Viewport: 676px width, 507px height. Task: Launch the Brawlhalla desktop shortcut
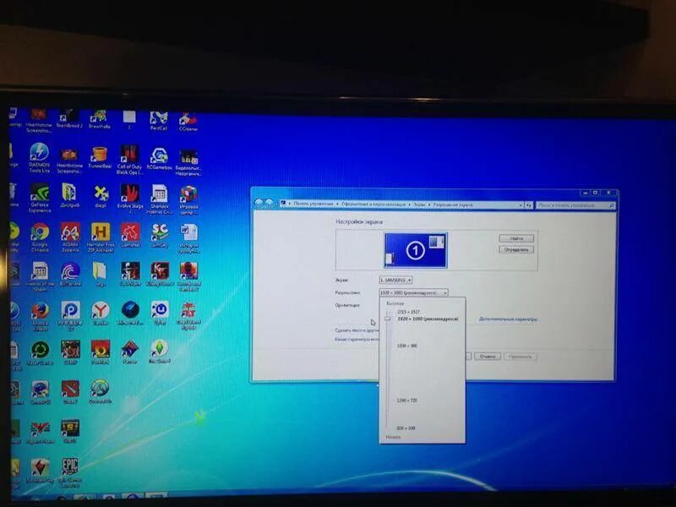click(99, 120)
